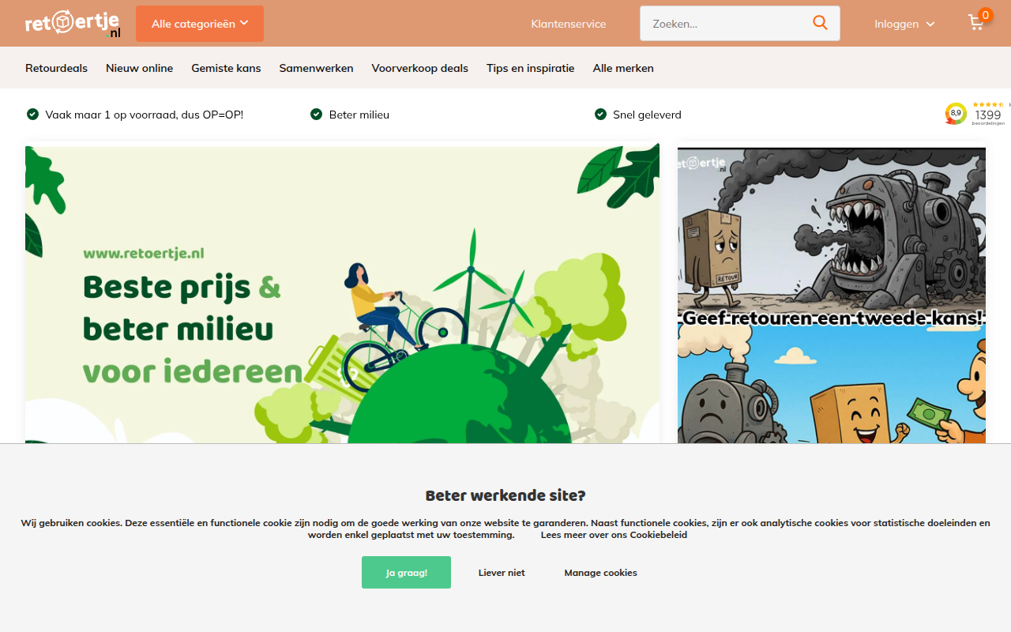Viewport: 1011px width, 632px height.
Task: Click the retoertje.nl logo
Action: (73, 24)
